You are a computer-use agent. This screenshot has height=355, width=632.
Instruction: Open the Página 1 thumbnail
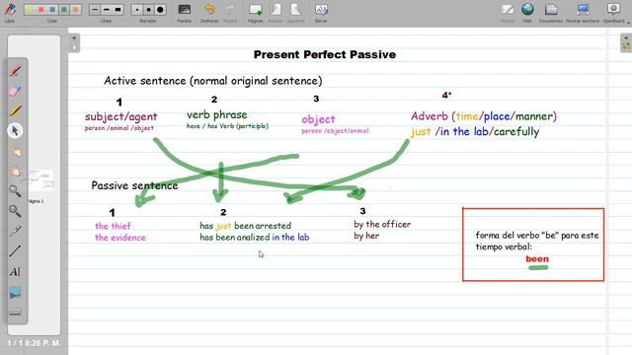tap(40, 179)
